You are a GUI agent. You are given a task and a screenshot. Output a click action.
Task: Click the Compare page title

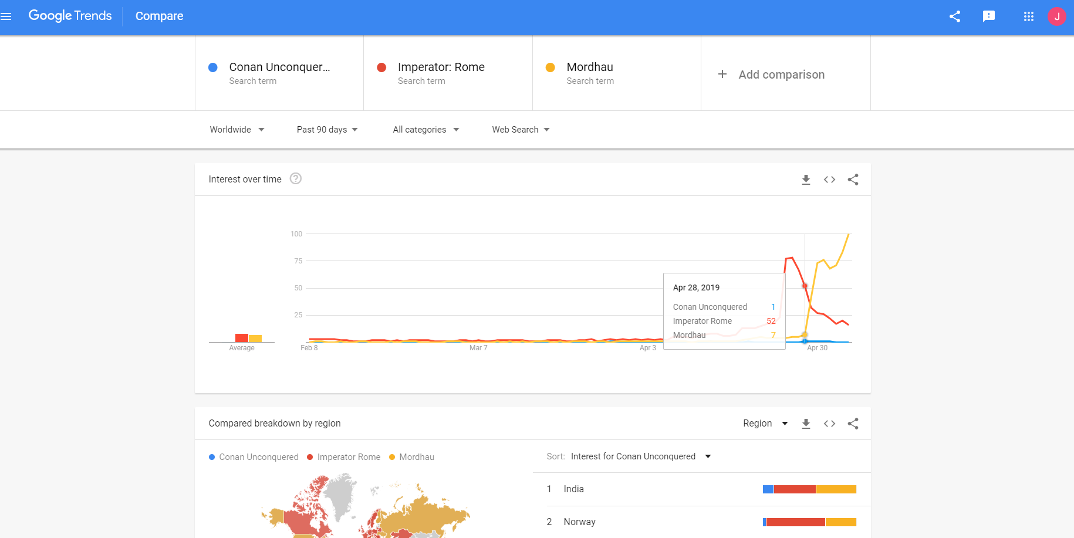(x=159, y=16)
